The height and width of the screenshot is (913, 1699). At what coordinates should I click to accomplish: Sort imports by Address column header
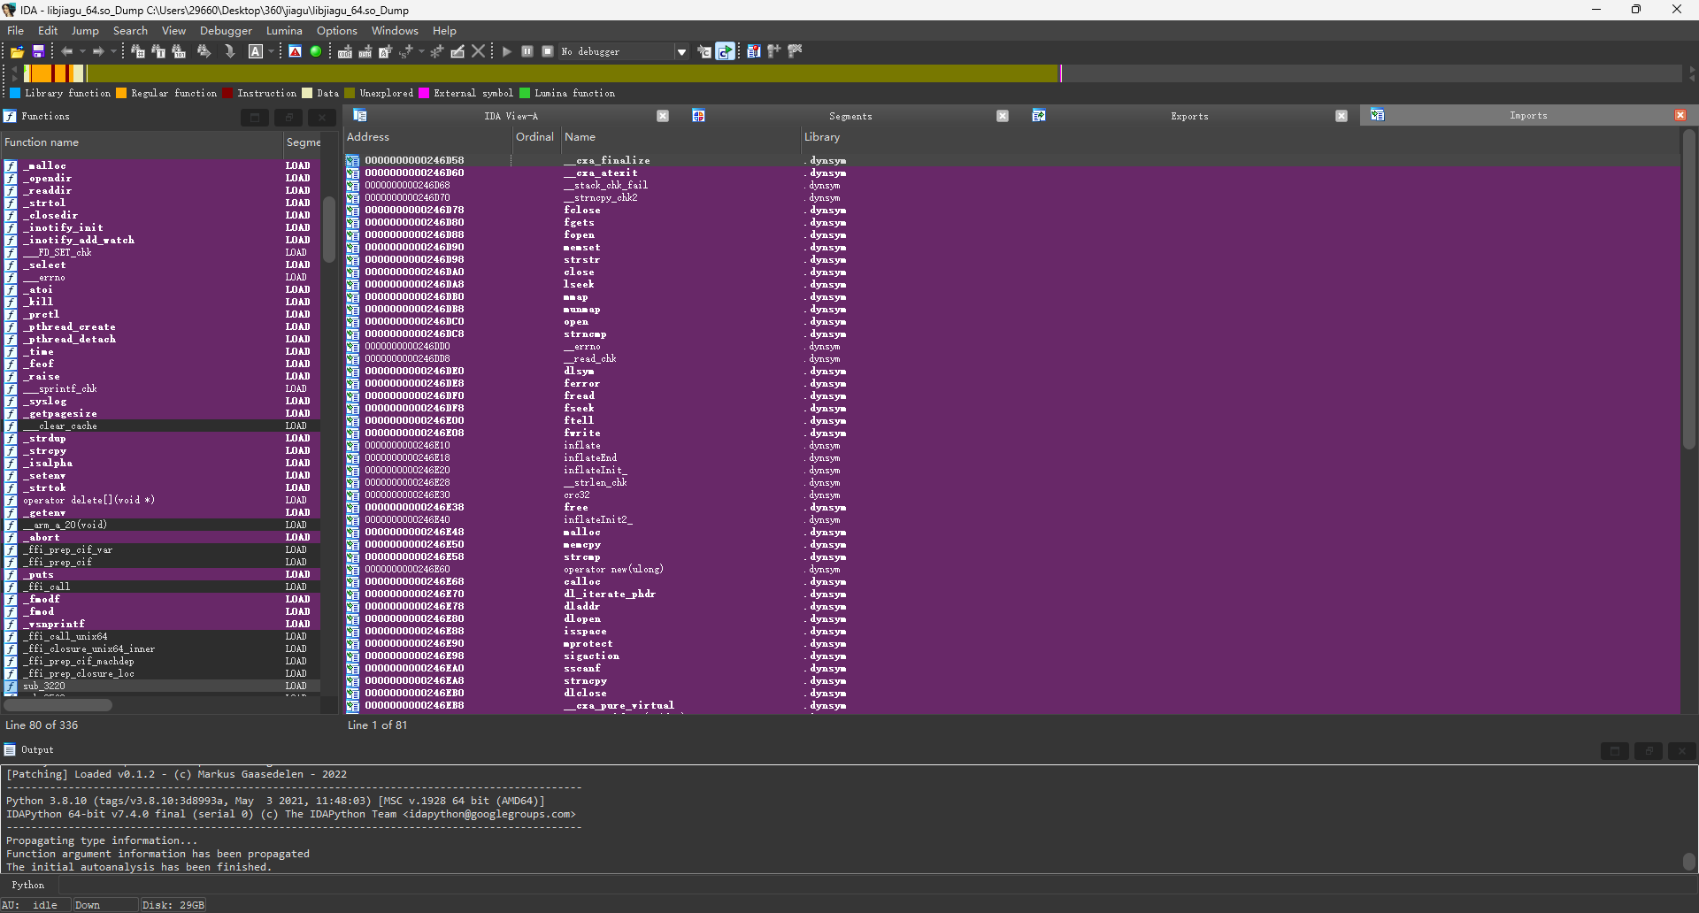(428, 137)
